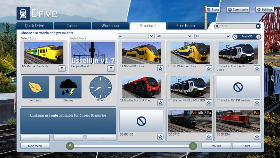Toggle favorite star for DB BR101
Image resolution: width=280 pixels, height=158 pixels.
(209, 137)
